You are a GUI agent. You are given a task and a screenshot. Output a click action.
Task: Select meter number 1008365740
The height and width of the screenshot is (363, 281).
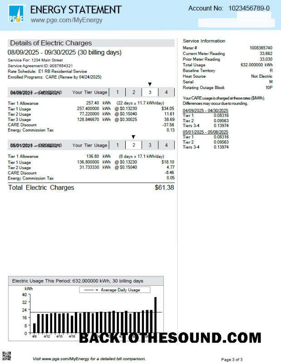point(261,48)
